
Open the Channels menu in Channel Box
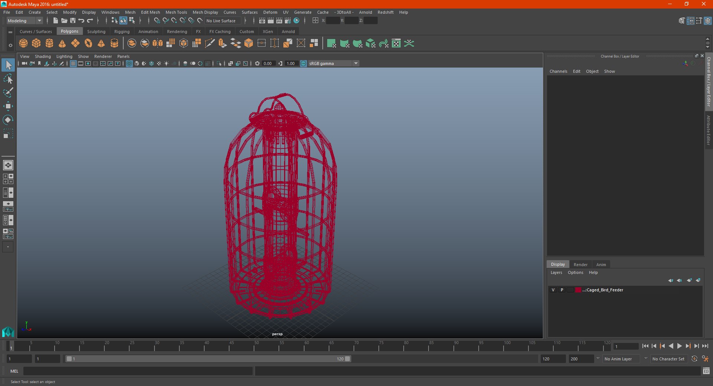(558, 71)
